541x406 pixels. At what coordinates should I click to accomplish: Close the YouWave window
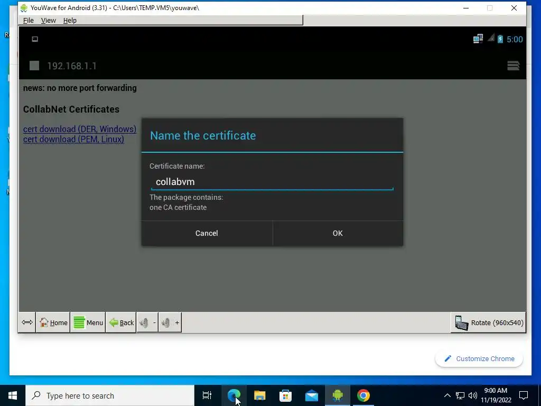click(514, 8)
